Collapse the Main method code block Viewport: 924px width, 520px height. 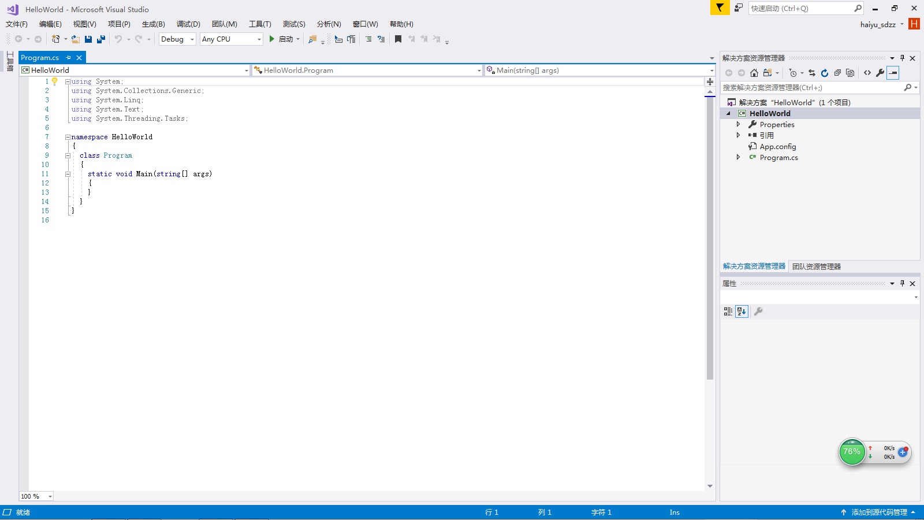pos(68,174)
